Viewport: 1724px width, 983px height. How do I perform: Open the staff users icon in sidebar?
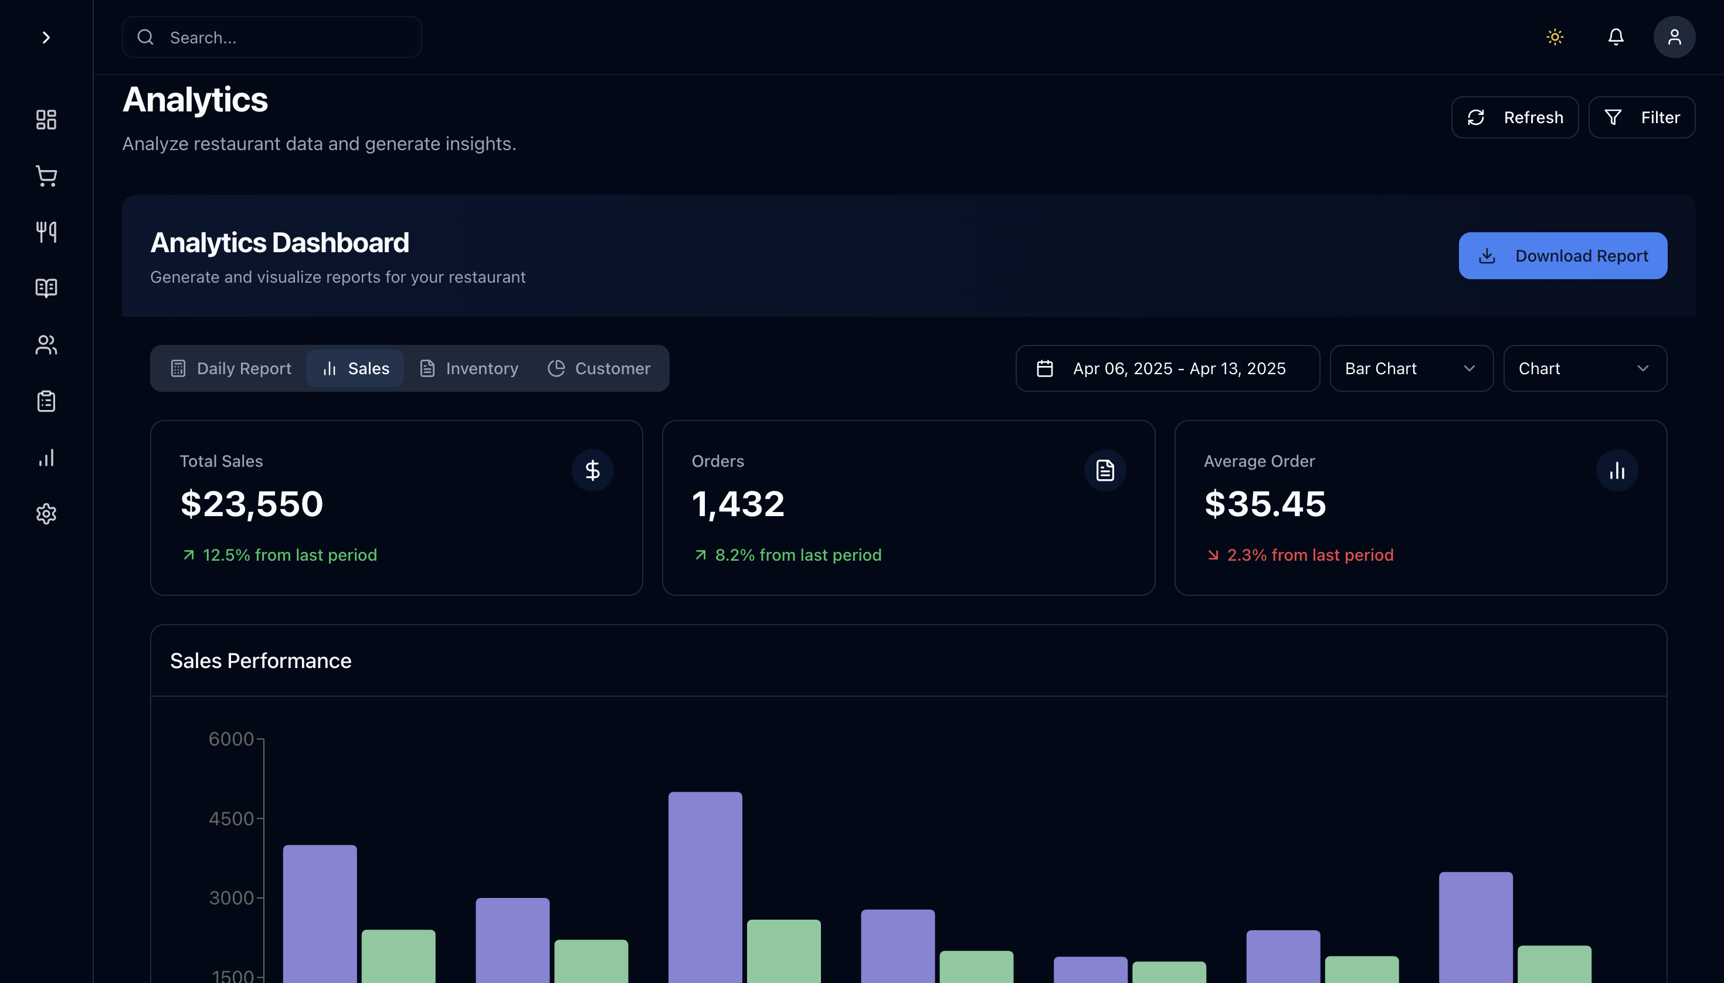point(46,345)
